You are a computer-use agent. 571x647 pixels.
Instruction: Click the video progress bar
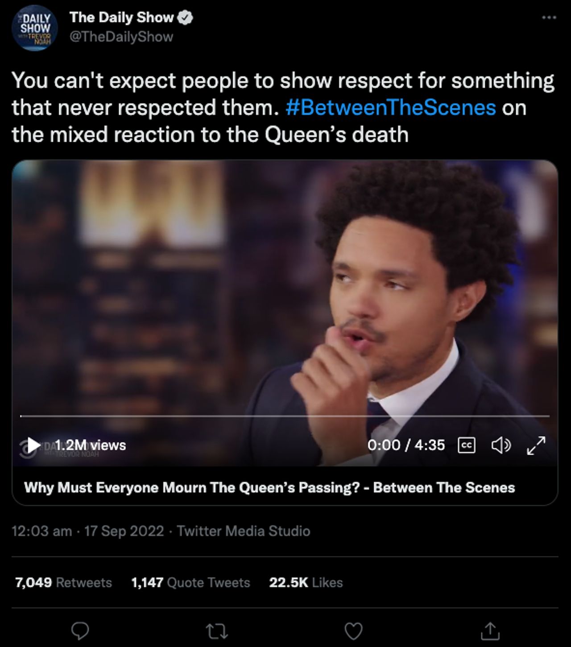[x=285, y=416]
